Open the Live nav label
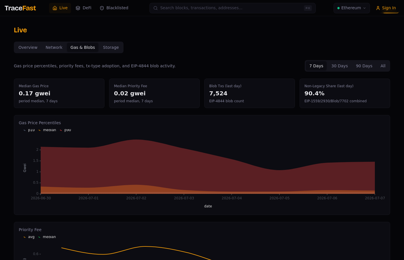Screen dimensions: 404x260 (63, 8)
